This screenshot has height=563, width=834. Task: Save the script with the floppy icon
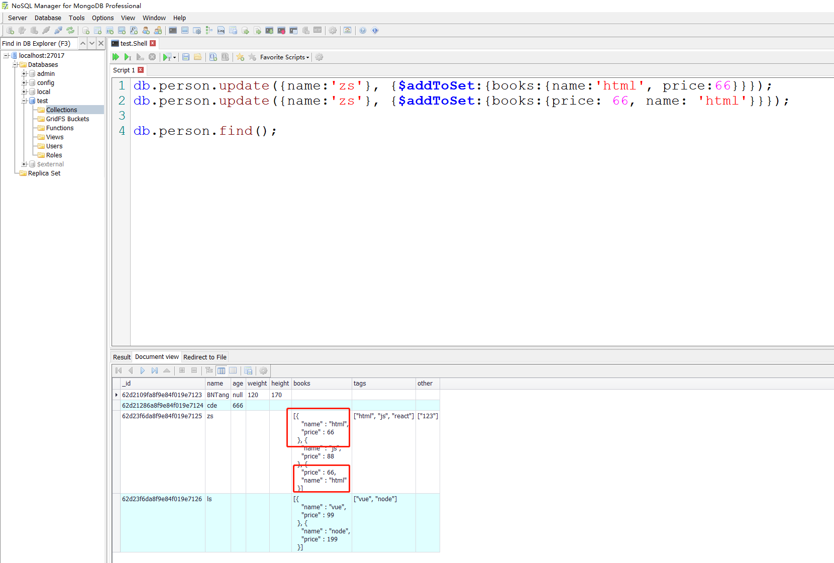(186, 57)
